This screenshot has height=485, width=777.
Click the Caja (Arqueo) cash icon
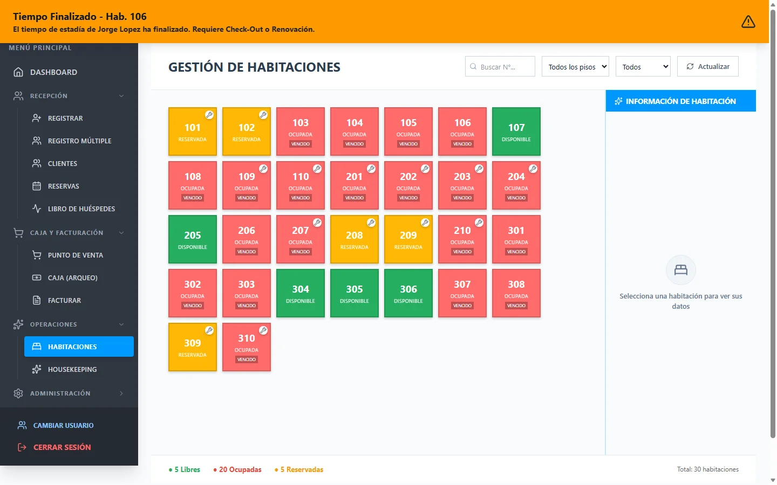tap(37, 278)
